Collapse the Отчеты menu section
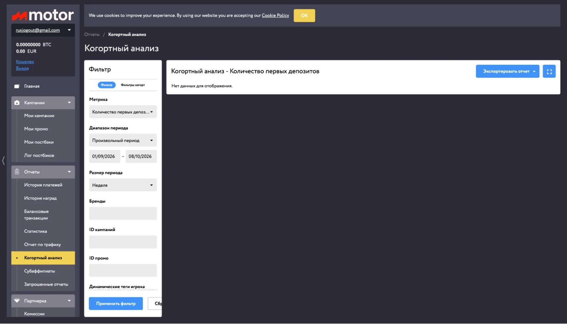567x324 pixels. pyautogui.click(x=69, y=172)
